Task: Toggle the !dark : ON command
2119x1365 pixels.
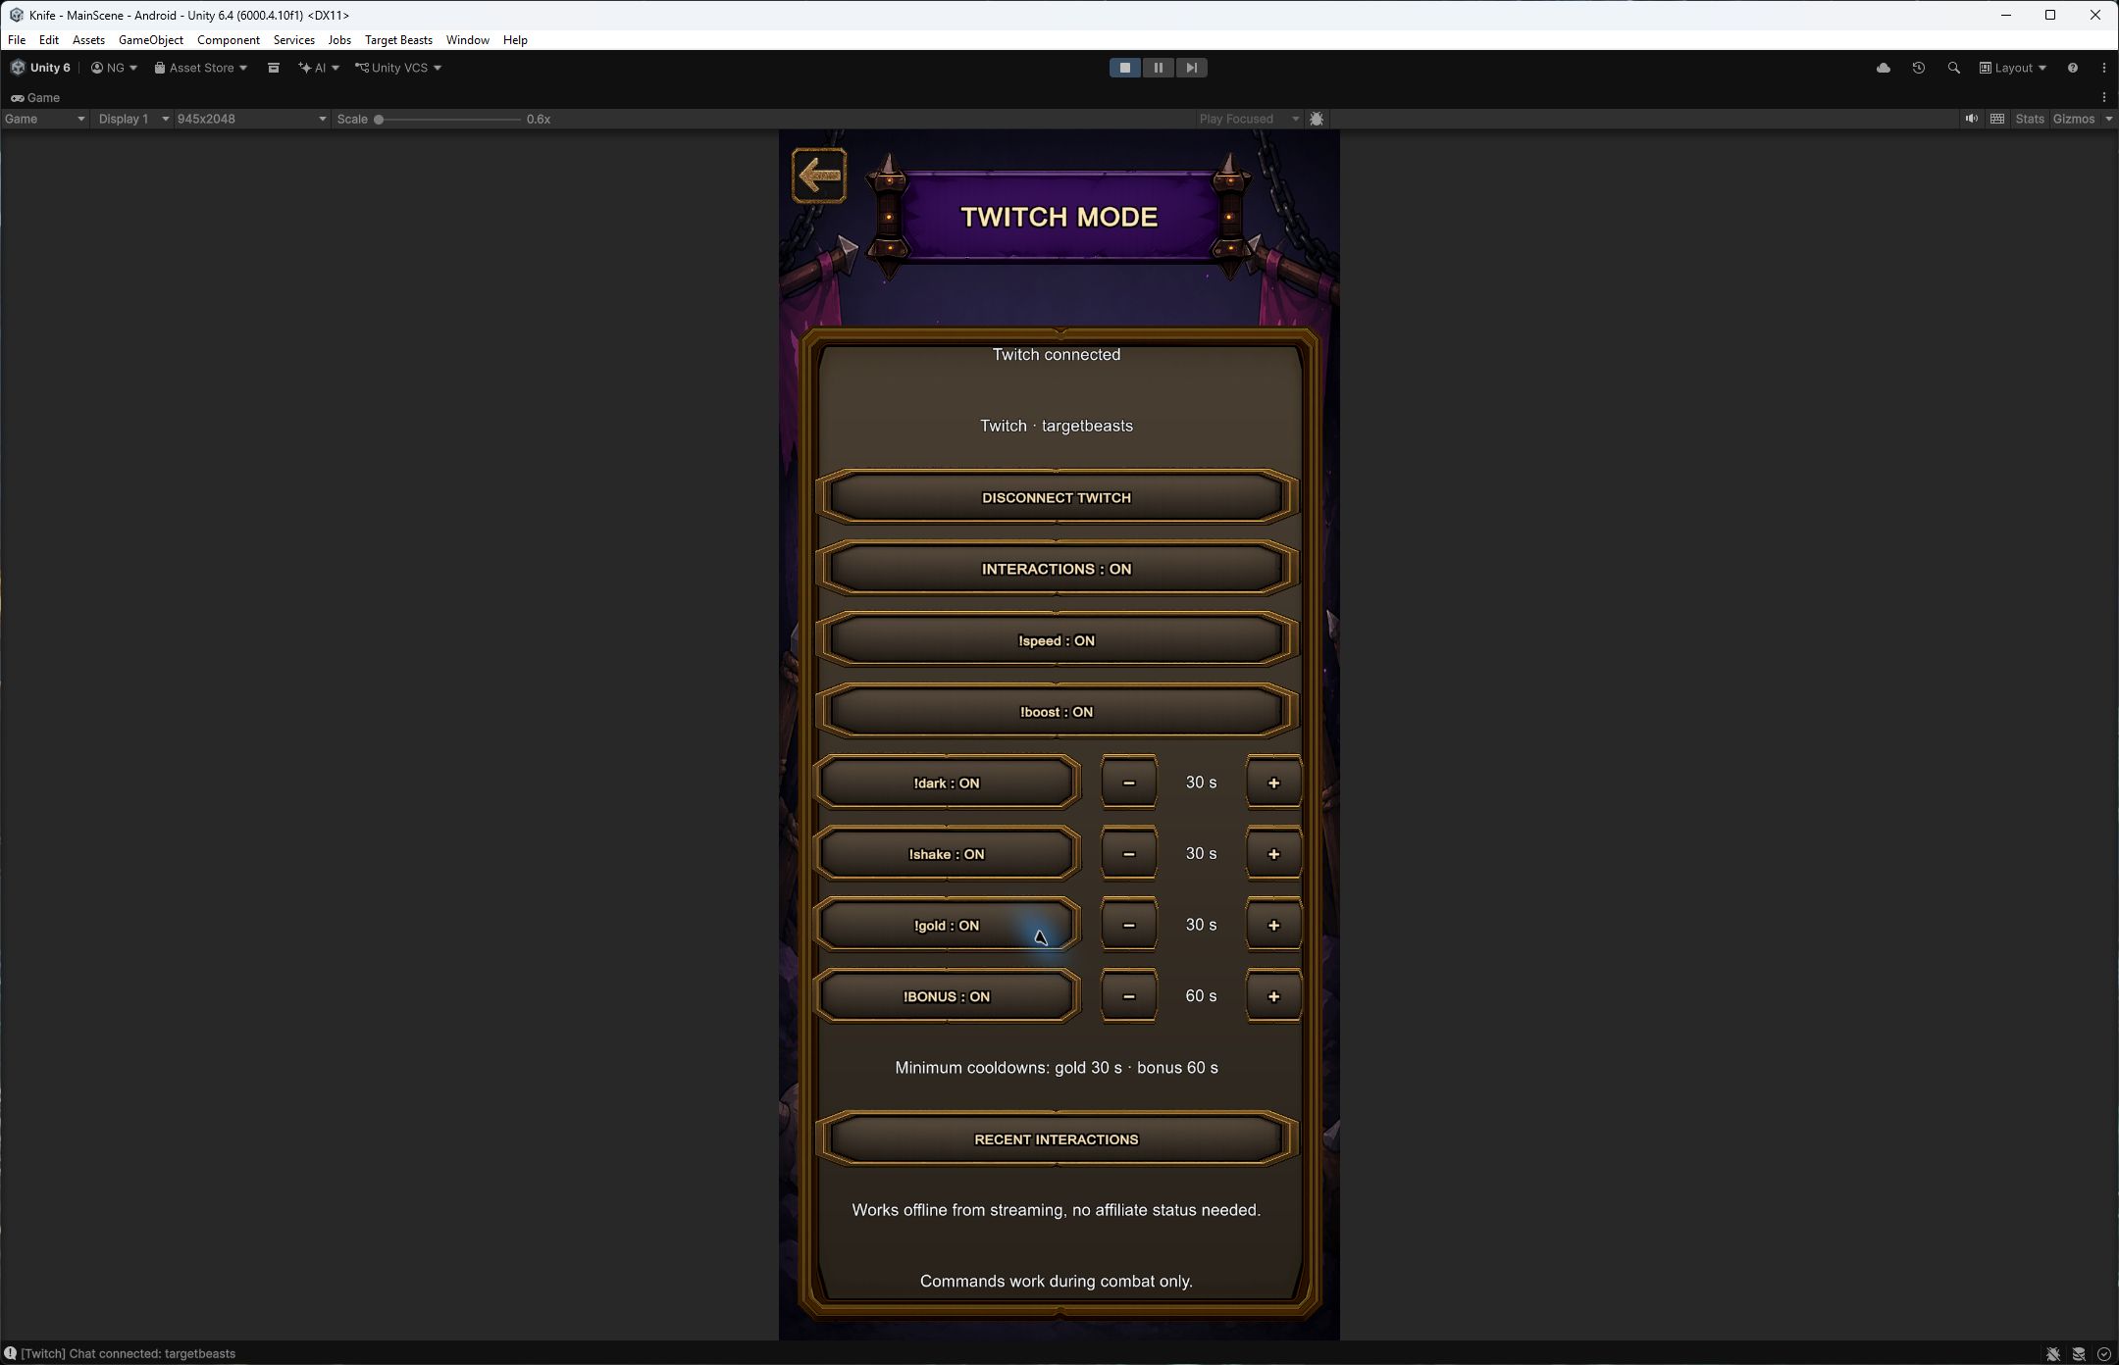Action: (947, 783)
